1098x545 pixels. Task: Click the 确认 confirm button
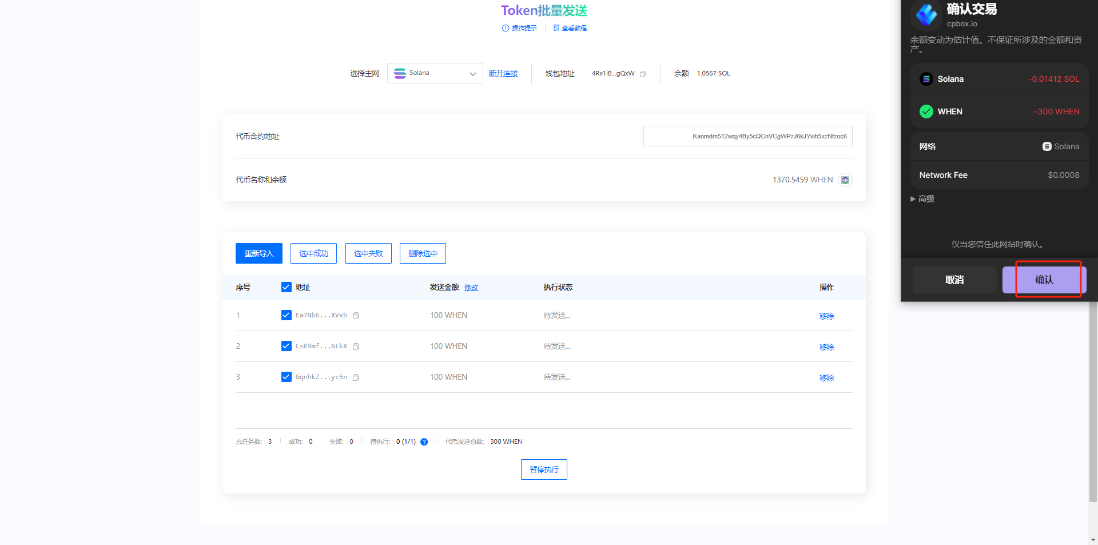1044,280
